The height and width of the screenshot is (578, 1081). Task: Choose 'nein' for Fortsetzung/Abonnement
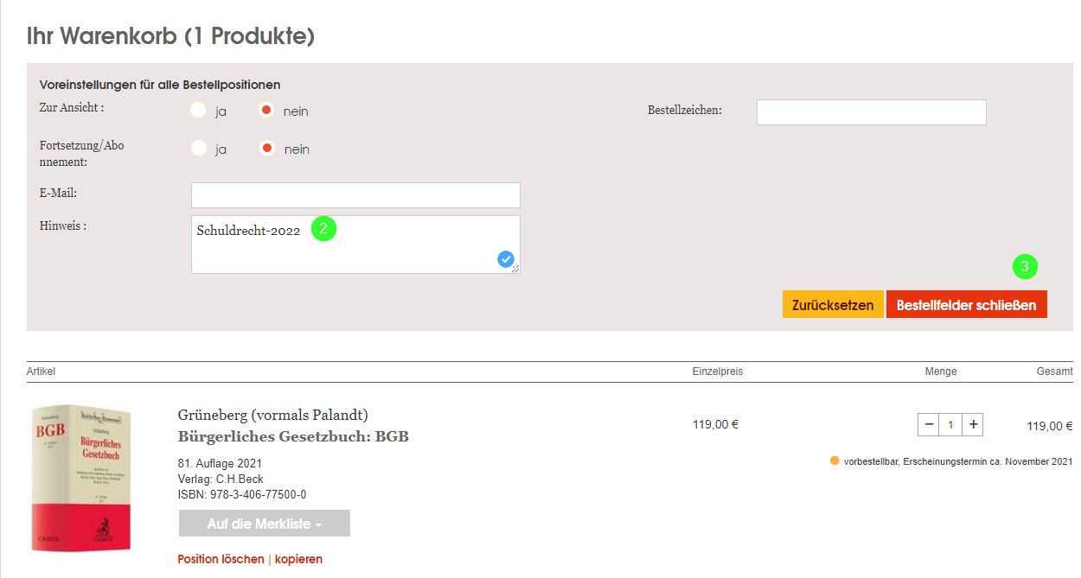click(267, 149)
